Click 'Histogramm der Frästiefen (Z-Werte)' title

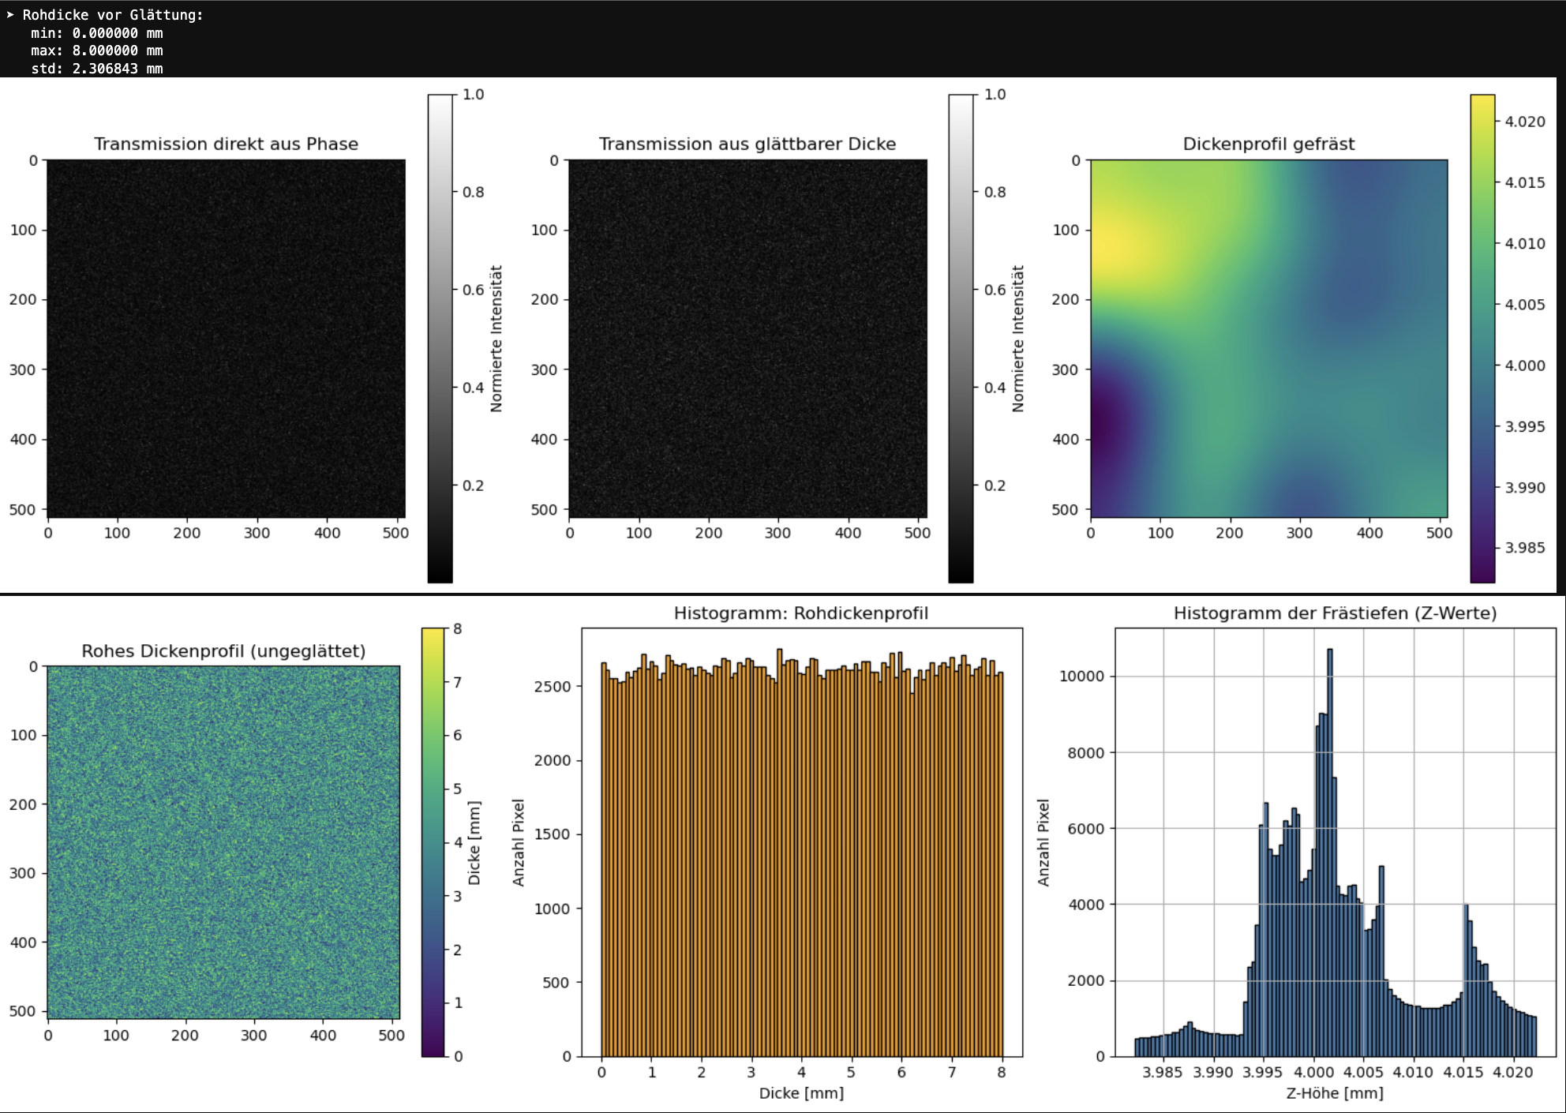click(x=1335, y=613)
